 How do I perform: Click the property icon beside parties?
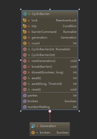coord(25,95)
